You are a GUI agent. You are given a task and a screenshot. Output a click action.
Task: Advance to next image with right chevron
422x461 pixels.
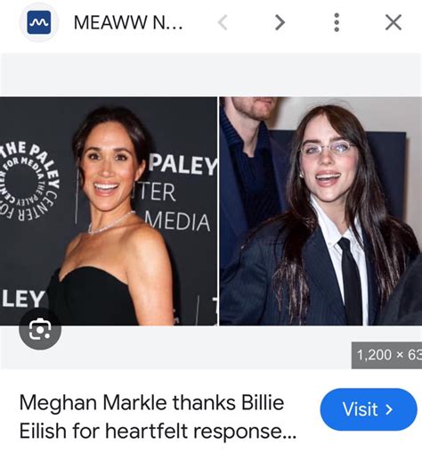280,23
